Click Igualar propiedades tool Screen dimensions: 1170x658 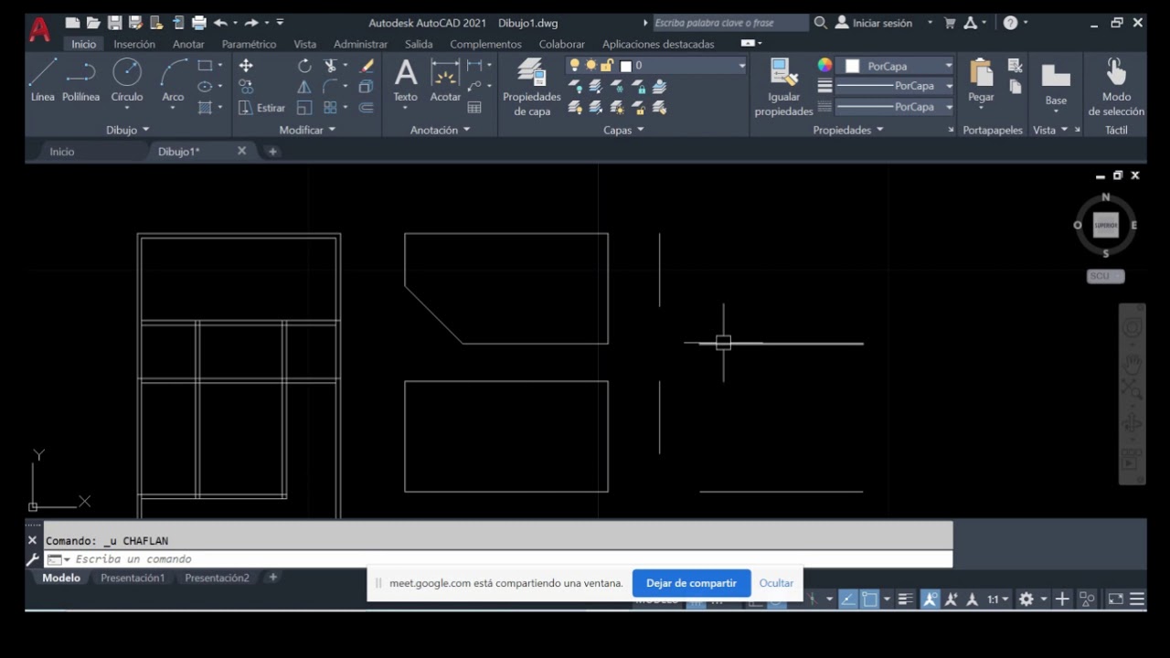click(x=783, y=87)
